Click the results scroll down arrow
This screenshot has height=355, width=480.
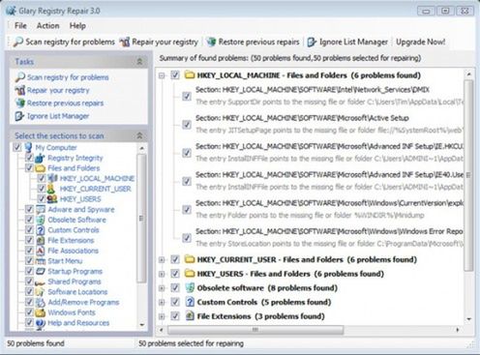[x=469, y=319]
